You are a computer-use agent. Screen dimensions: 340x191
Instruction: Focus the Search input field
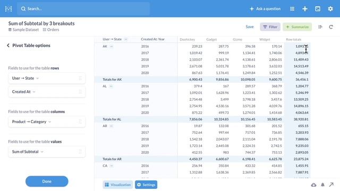[x=83, y=8]
